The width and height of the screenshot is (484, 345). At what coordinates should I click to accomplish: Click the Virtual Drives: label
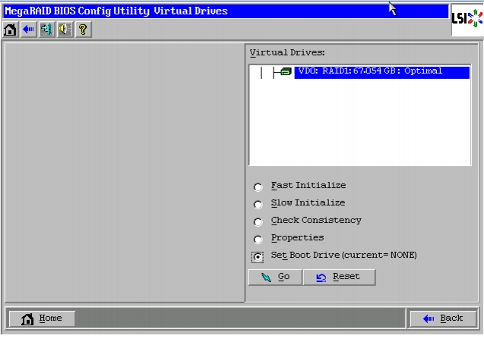287,52
